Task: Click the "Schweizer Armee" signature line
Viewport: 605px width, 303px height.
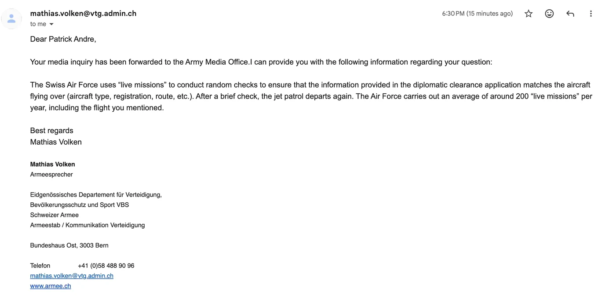Action: click(54, 215)
